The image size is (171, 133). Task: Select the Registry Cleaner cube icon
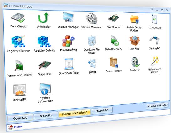tap(18, 42)
